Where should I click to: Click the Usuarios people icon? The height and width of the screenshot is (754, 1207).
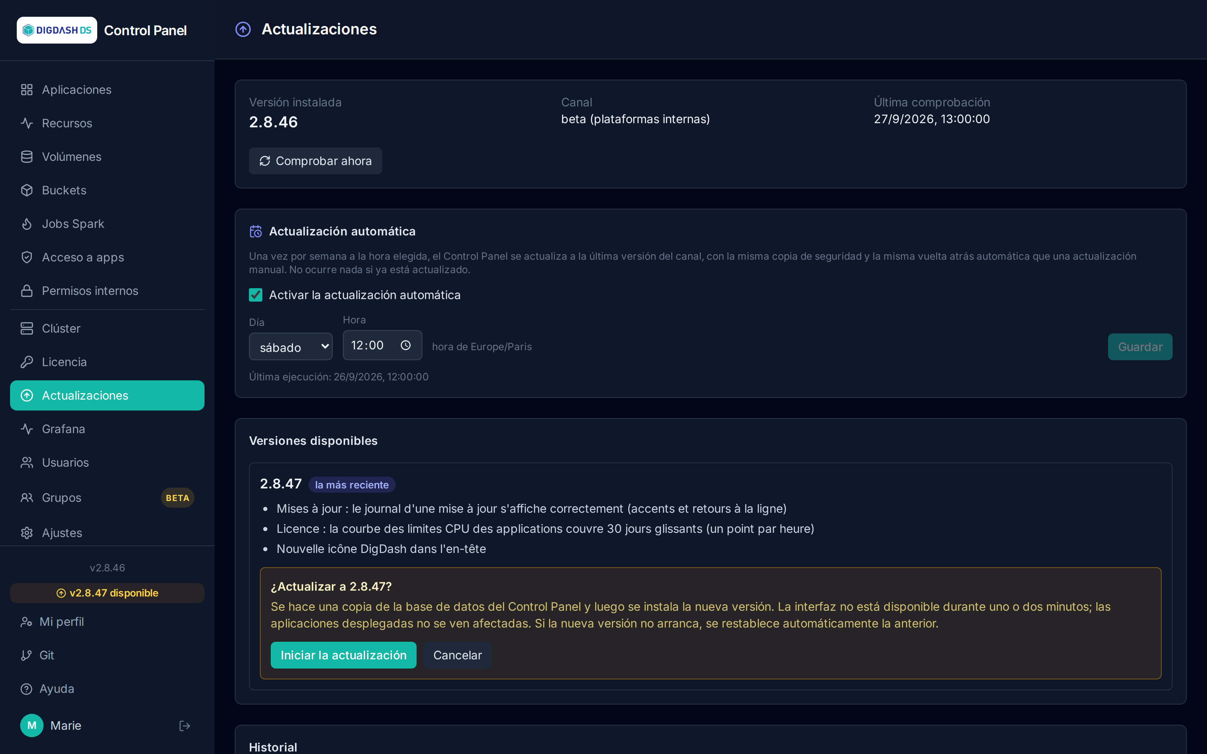(x=26, y=462)
